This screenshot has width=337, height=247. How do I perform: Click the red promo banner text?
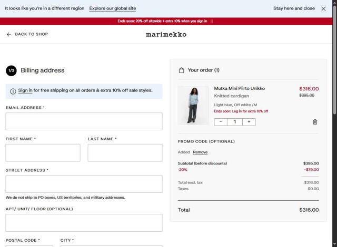click(162, 21)
